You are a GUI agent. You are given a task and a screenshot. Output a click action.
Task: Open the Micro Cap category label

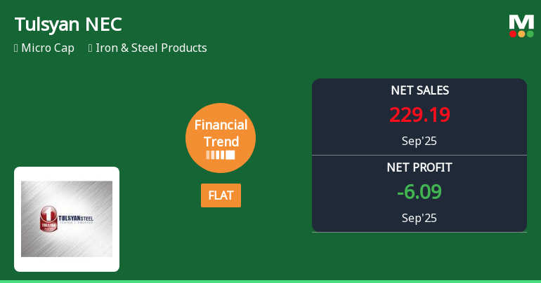(x=48, y=48)
